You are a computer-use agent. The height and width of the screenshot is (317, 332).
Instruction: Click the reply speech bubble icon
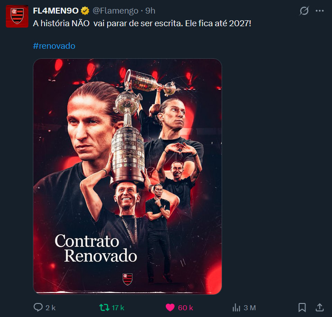[x=38, y=308]
